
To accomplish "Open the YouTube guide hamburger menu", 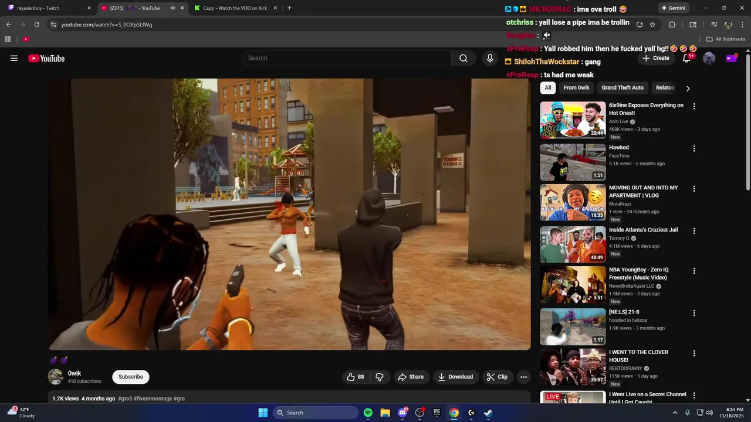I will pos(14,58).
